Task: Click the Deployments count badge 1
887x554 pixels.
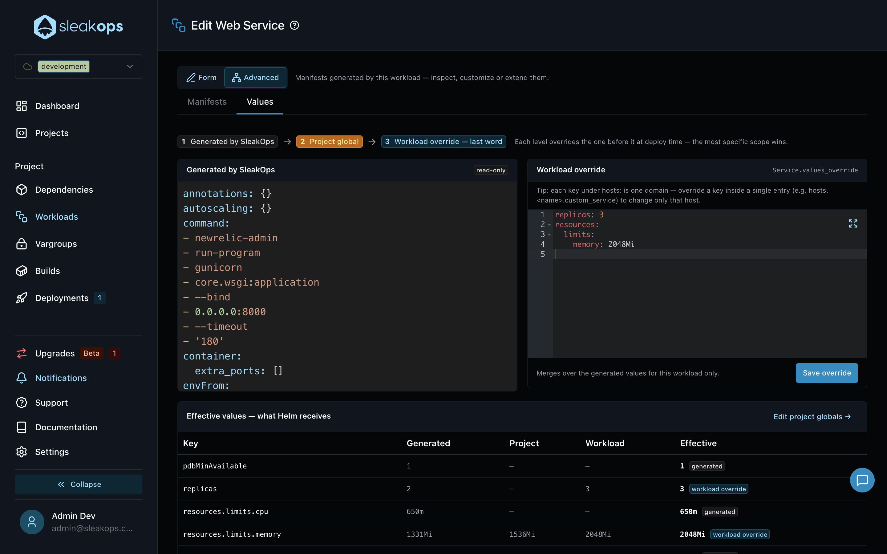Action: 100,298
